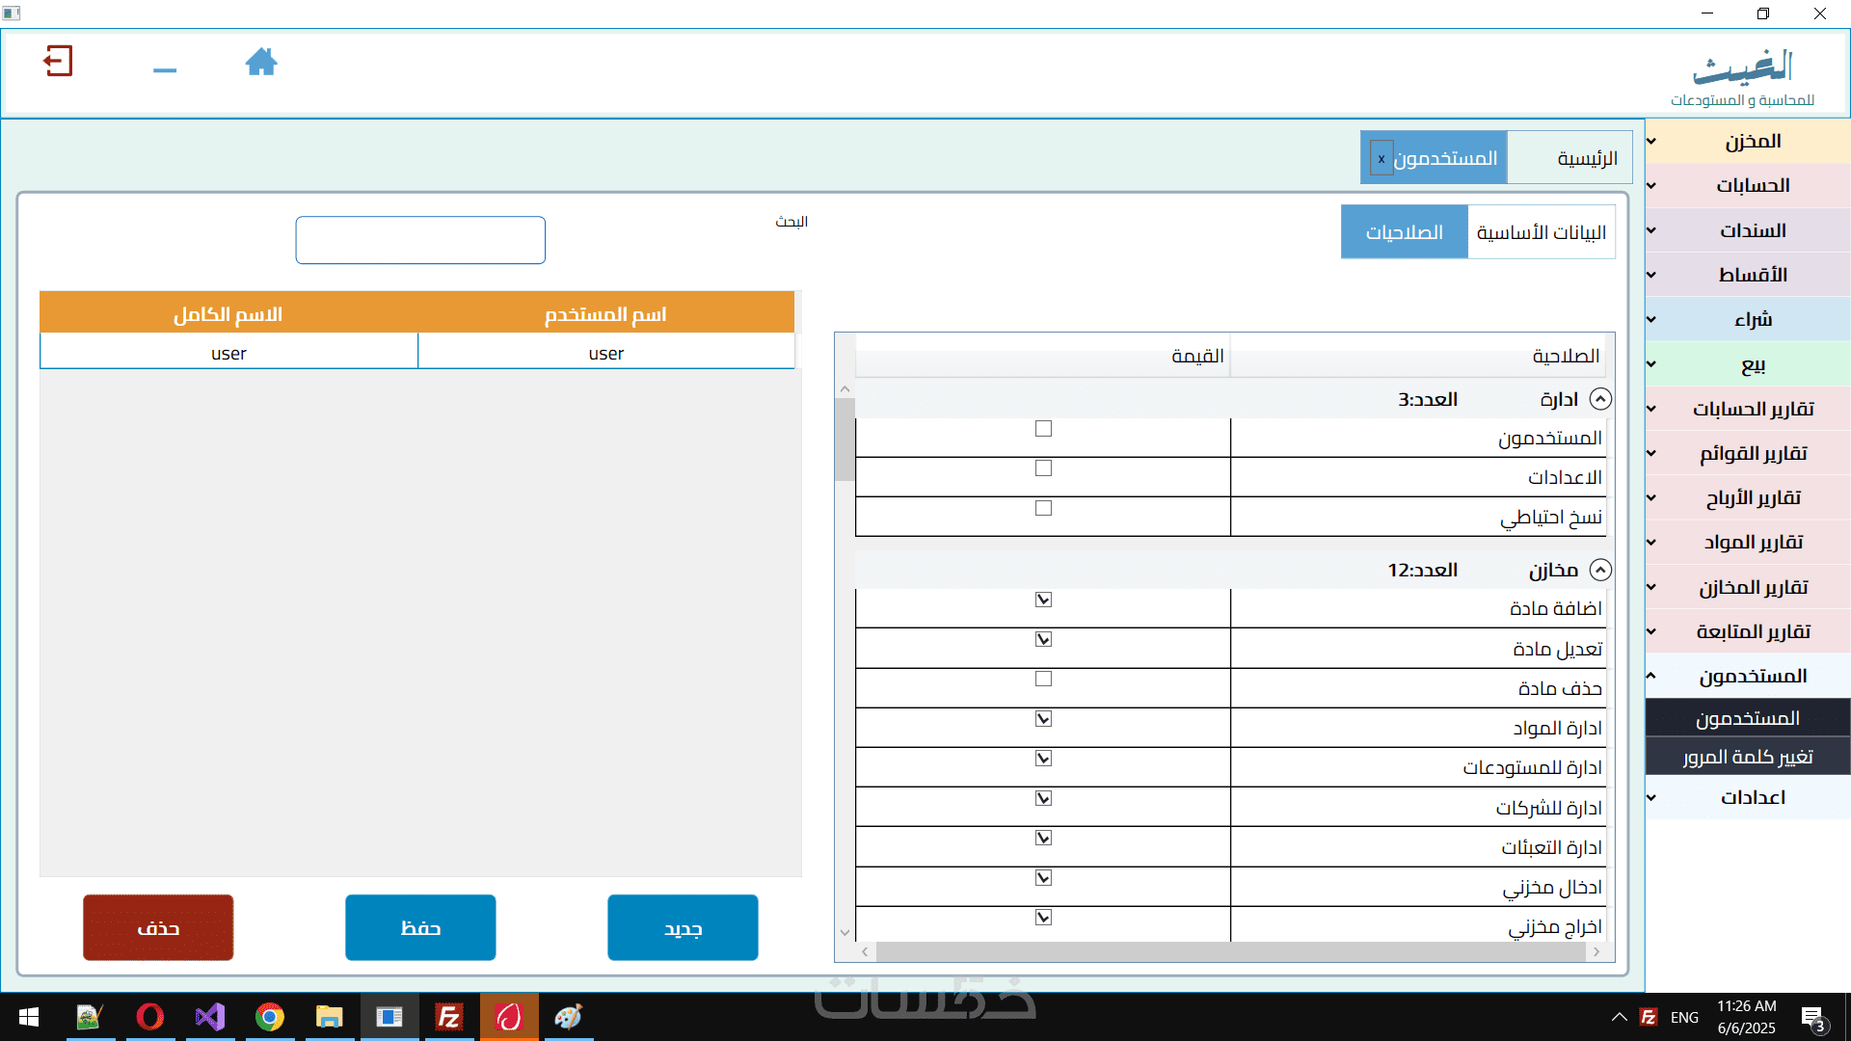Screen dimensions: 1851x1041
Task: Collapse the مخازن permissions group
Action: point(1600,570)
